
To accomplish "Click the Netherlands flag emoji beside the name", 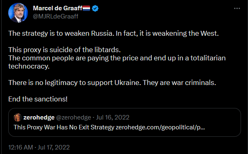I will [x=86, y=8].
